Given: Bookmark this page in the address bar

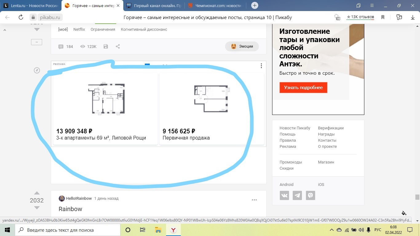Looking at the screenshot, I should pyautogui.click(x=383, y=17).
